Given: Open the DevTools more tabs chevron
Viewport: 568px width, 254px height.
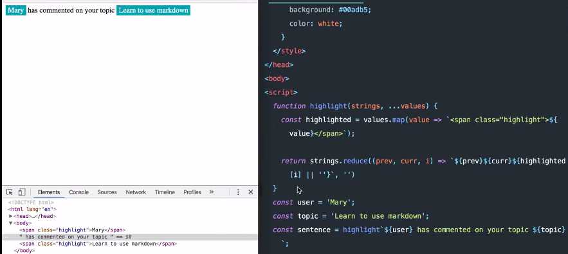Looking at the screenshot, I should [x=212, y=192].
